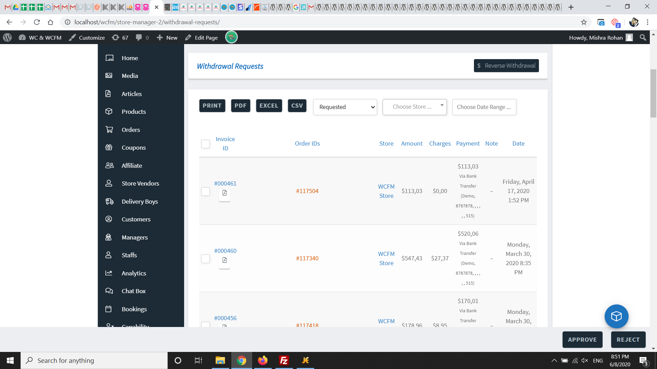Open the Customers icon
The width and height of the screenshot is (657, 369).
[x=108, y=219]
